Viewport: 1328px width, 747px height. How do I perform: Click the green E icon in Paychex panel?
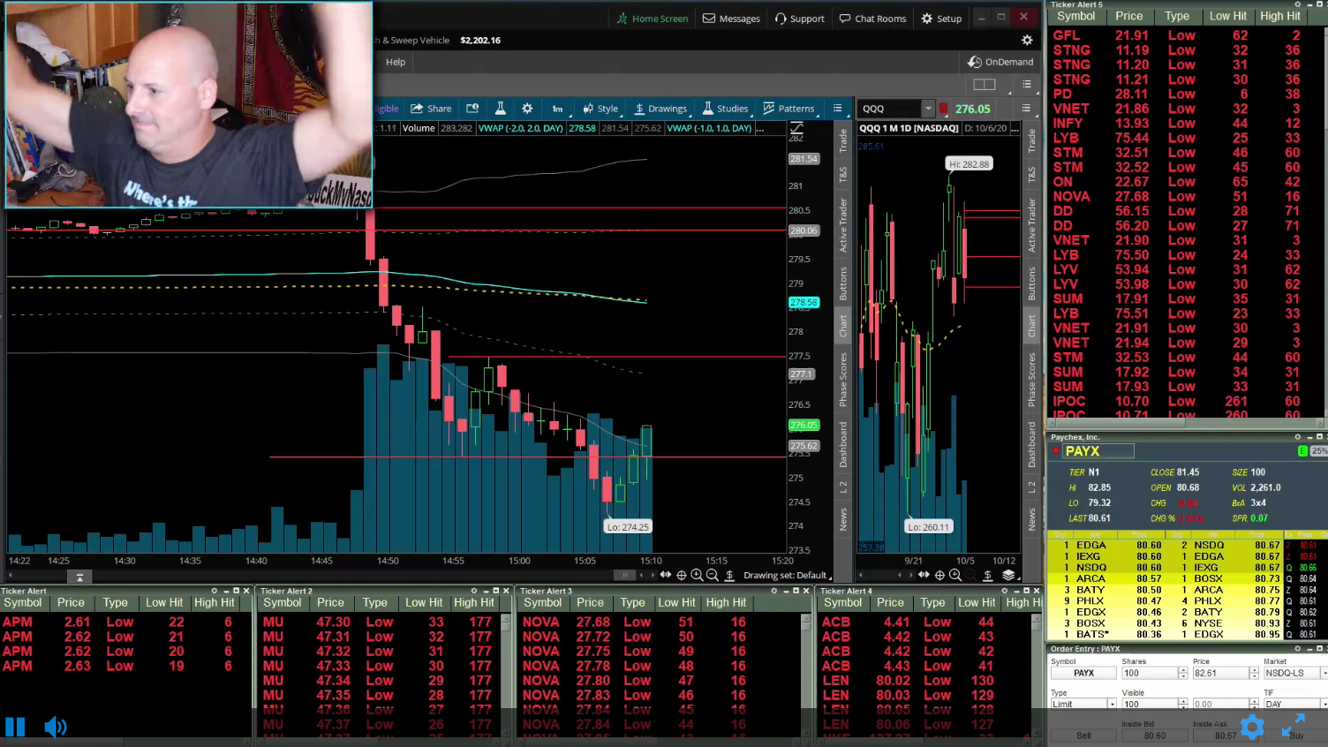(1302, 451)
